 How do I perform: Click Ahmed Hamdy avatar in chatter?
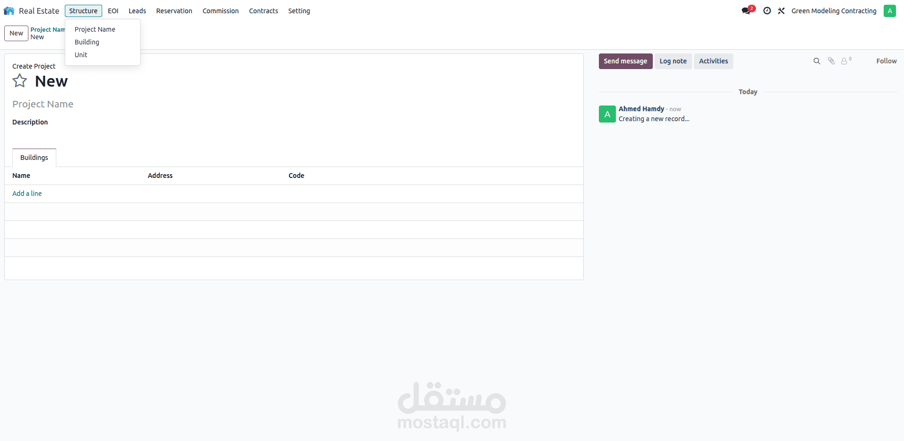tap(607, 114)
